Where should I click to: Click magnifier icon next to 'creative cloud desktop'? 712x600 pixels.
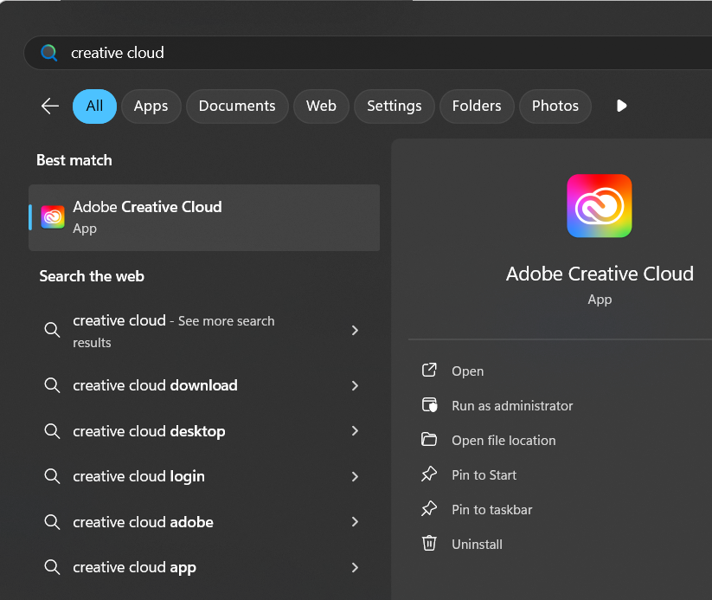click(x=52, y=431)
